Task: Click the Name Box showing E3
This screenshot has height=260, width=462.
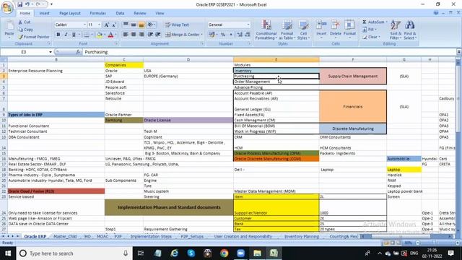Action: 24,52
